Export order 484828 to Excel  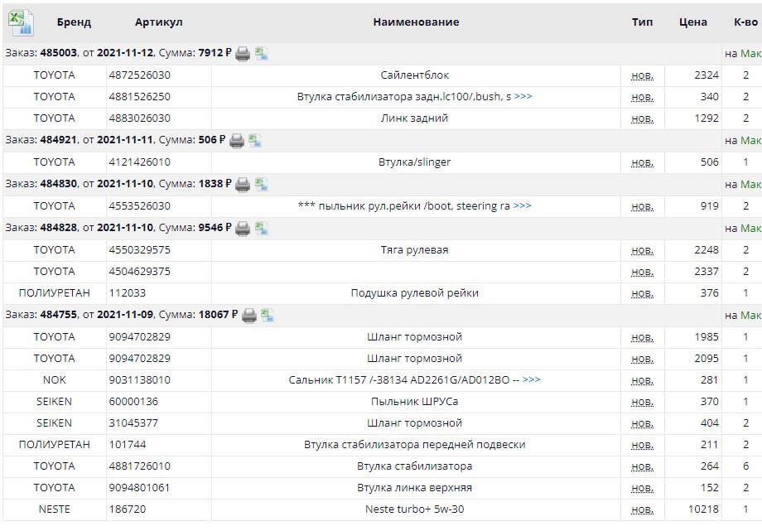(x=262, y=228)
